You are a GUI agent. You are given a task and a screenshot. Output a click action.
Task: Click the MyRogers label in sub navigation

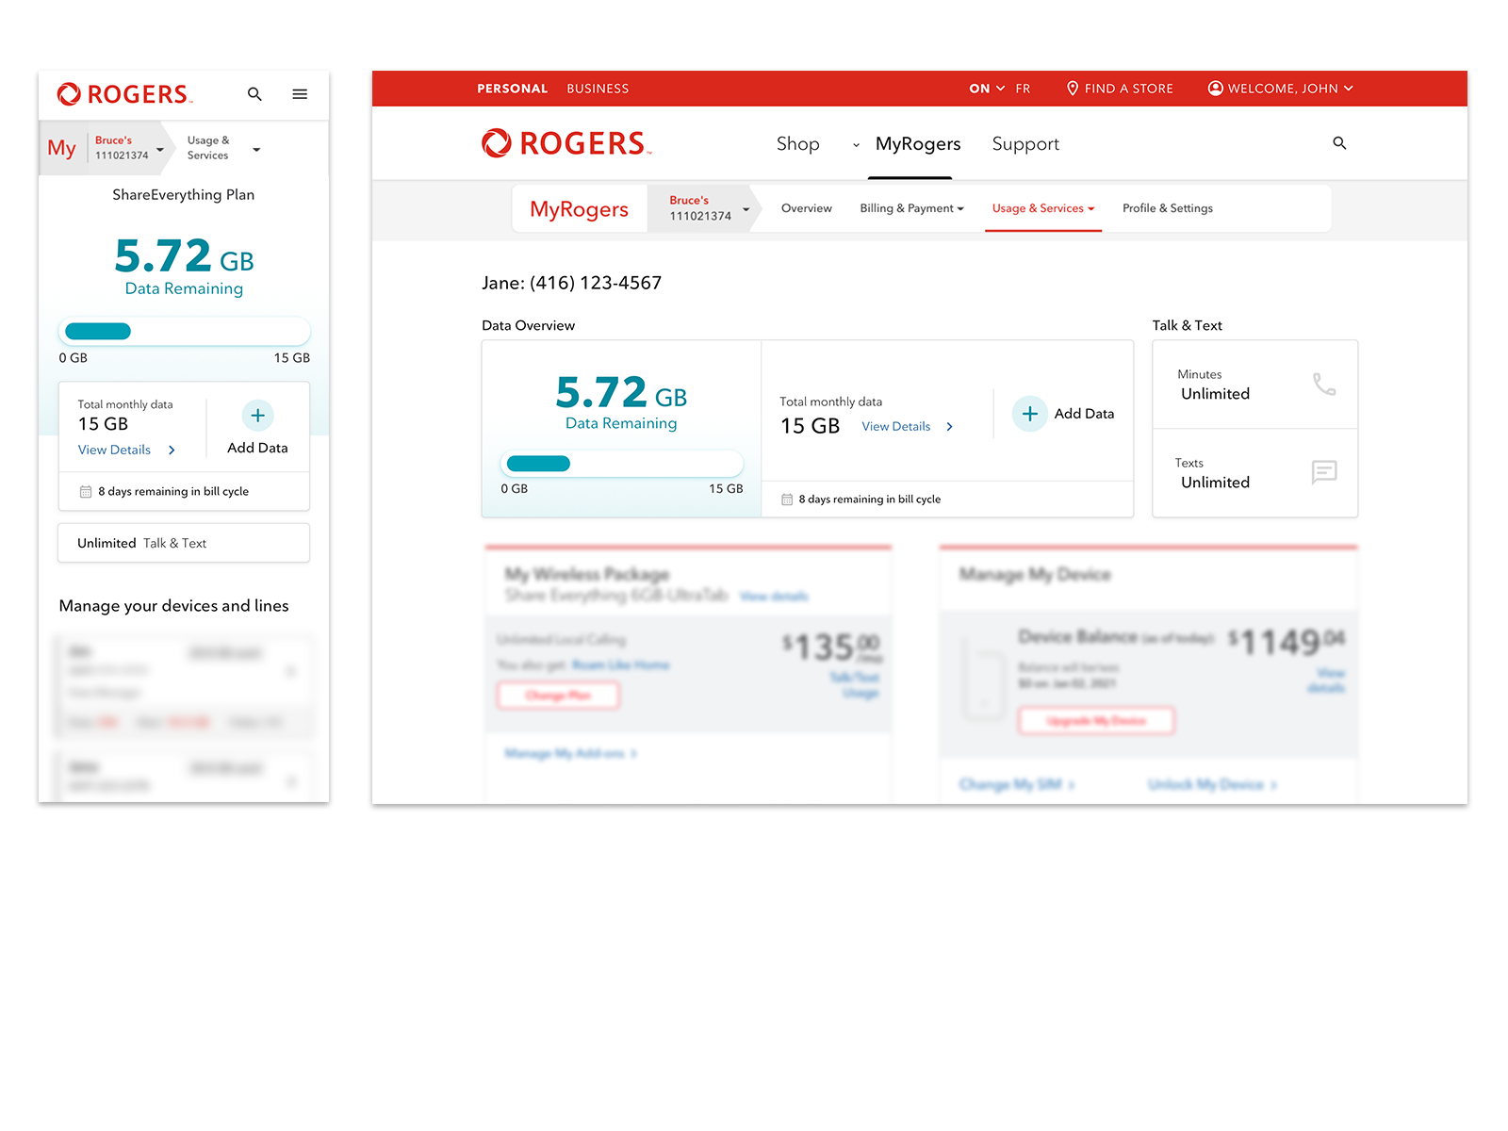tap(579, 209)
